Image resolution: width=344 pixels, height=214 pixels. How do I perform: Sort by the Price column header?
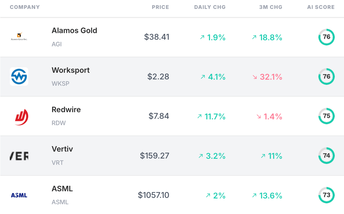tap(160, 7)
